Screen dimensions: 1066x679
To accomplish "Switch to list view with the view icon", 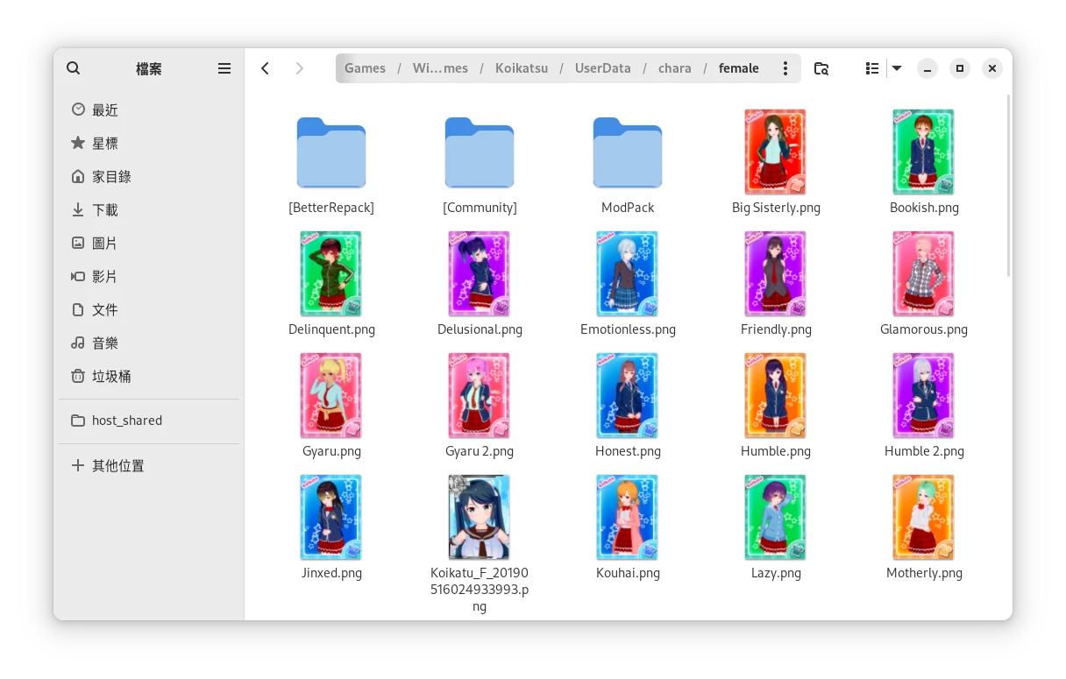I will click(x=871, y=68).
